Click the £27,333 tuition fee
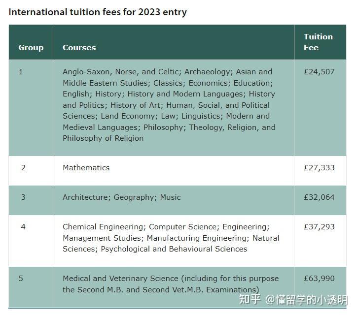The image size is (357, 315). pyautogui.click(x=319, y=168)
